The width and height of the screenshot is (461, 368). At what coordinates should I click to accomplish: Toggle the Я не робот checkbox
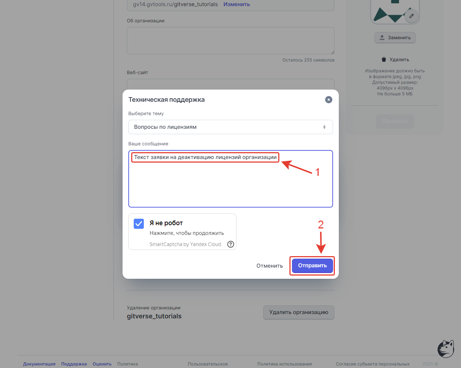pos(139,224)
